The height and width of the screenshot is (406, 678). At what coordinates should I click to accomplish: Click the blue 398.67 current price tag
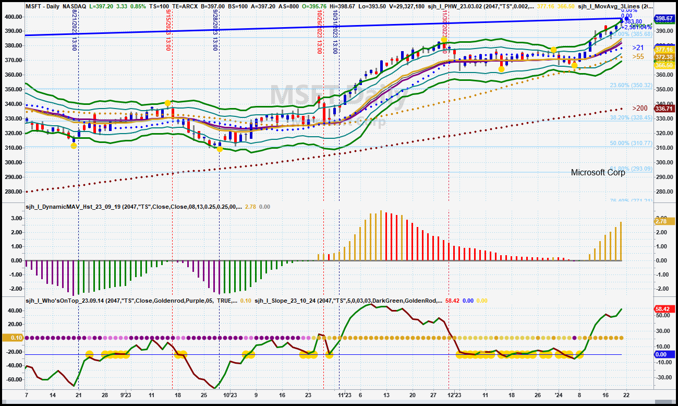pyautogui.click(x=664, y=18)
